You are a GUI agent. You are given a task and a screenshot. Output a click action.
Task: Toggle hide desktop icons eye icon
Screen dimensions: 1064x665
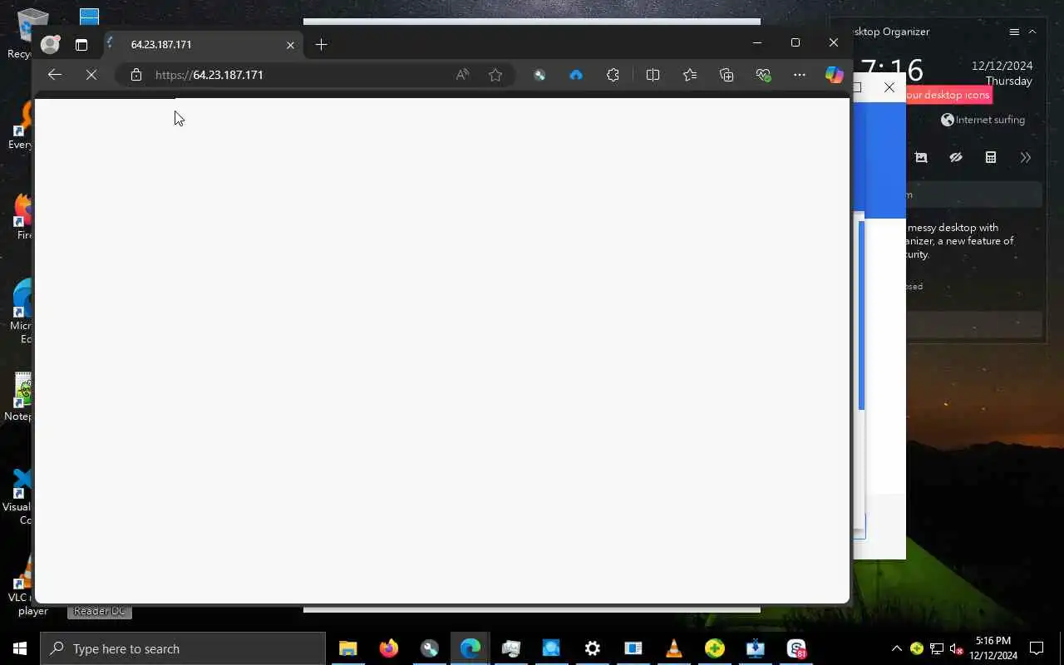pyautogui.click(x=956, y=157)
